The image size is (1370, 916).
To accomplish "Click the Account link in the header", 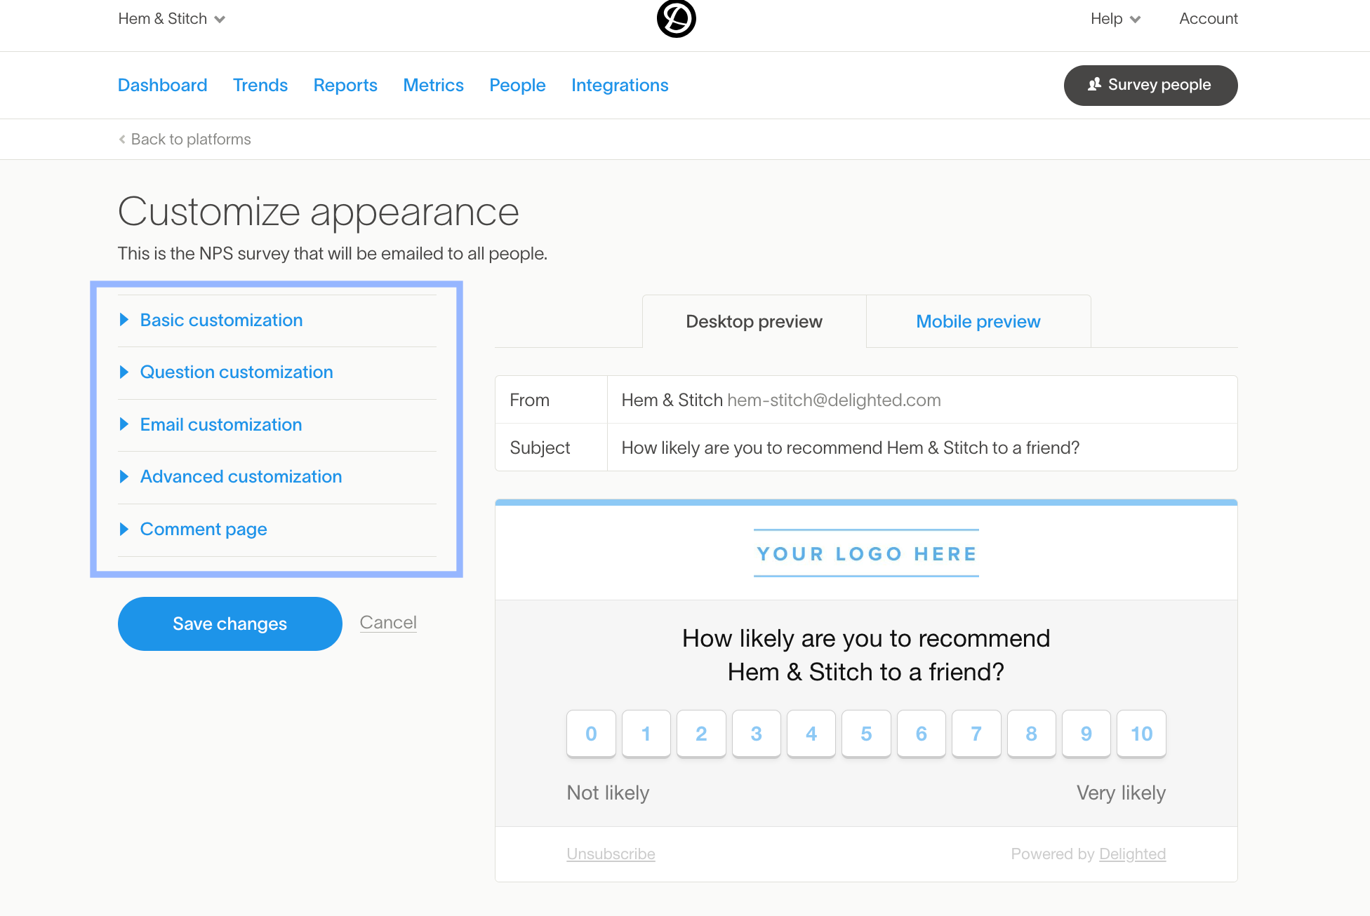I will pos(1209,18).
